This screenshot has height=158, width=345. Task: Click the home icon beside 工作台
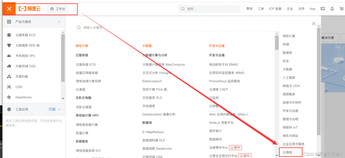pyautogui.click(x=52, y=9)
